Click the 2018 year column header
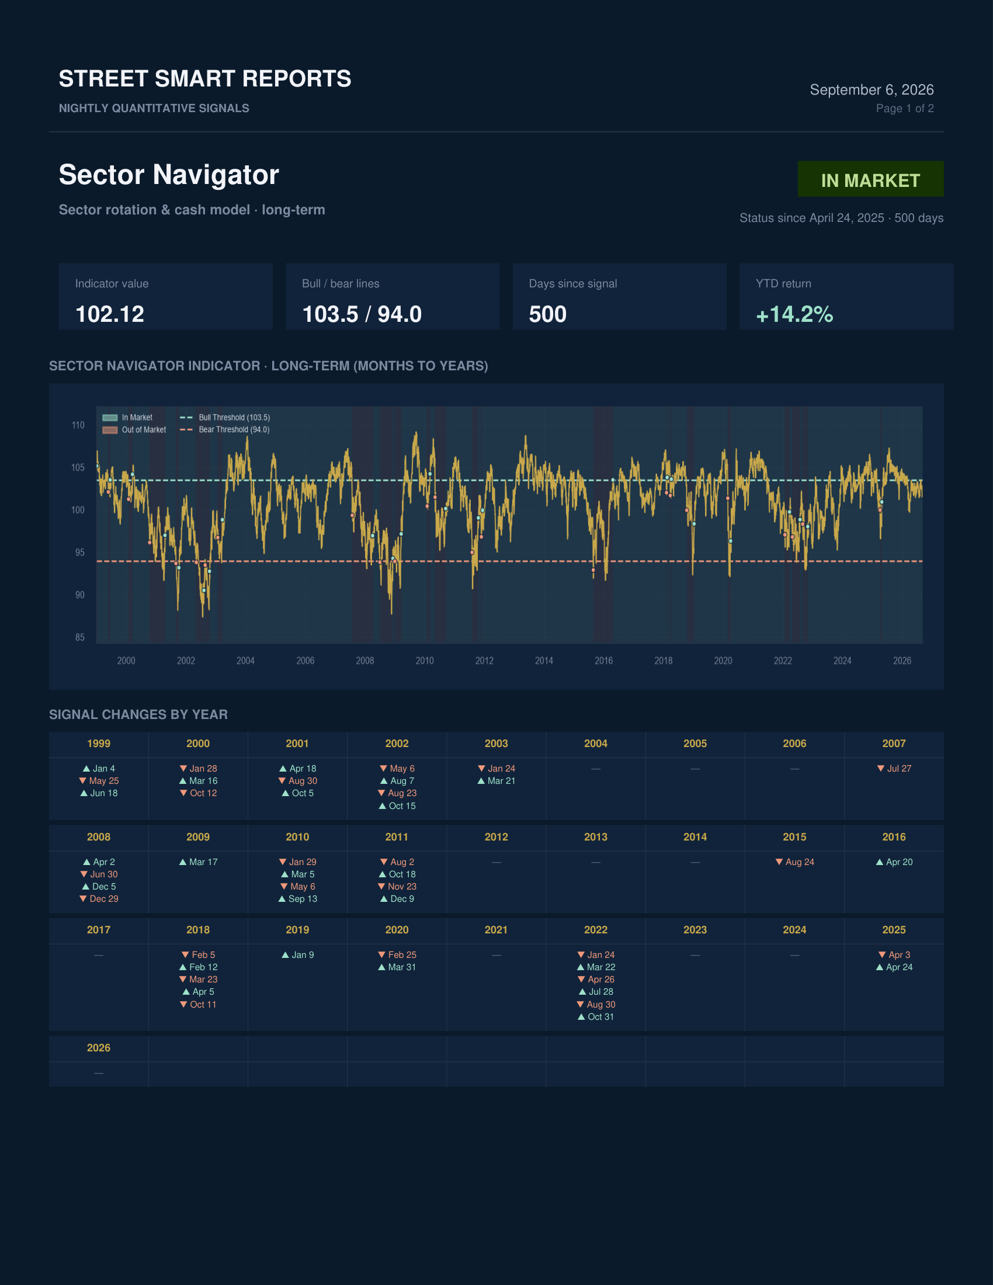This screenshot has width=993, height=1285. (x=198, y=930)
